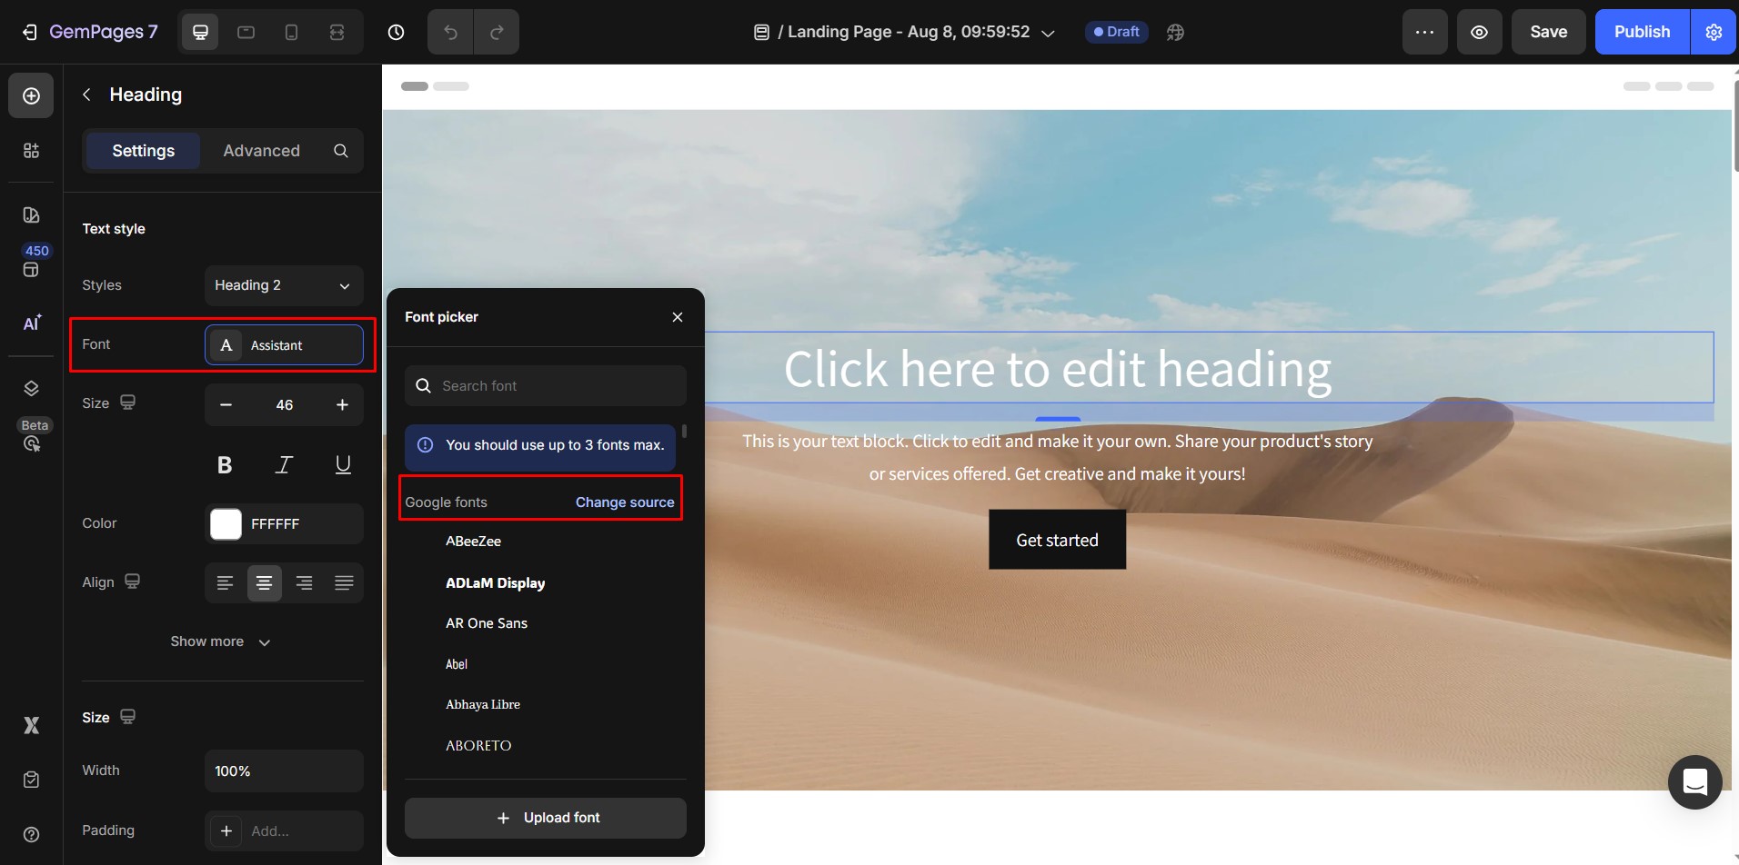The image size is (1739, 865).
Task: Switch to the Advanced tab
Action: 261,151
